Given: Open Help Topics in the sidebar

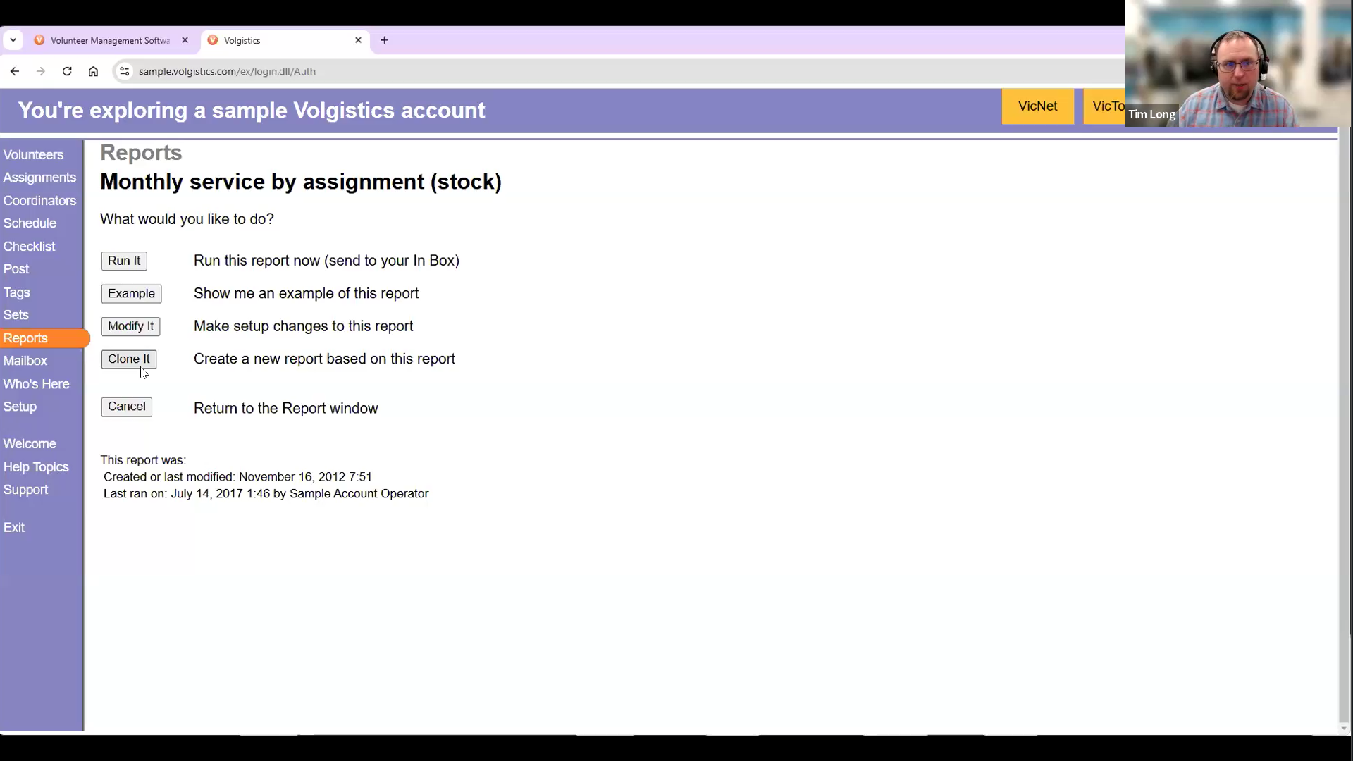Looking at the screenshot, I should [x=36, y=467].
